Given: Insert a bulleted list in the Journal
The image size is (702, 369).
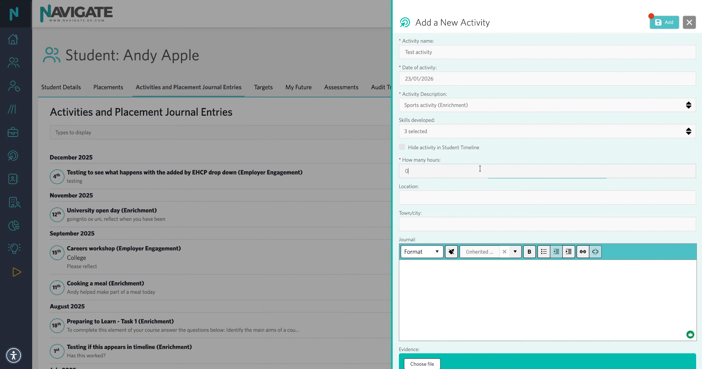Looking at the screenshot, I should pos(544,251).
